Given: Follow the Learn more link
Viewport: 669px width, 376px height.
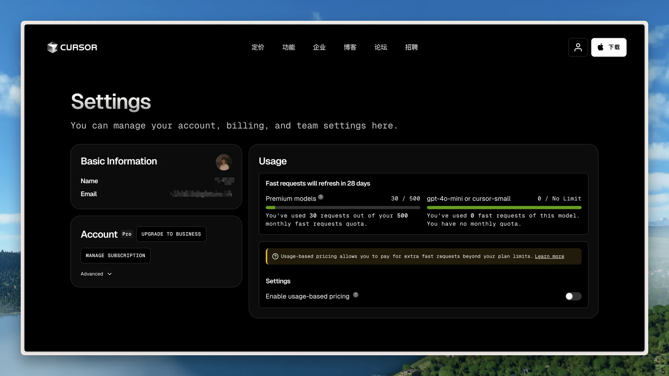Looking at the screenshot, I should click(x=549, y=256).
